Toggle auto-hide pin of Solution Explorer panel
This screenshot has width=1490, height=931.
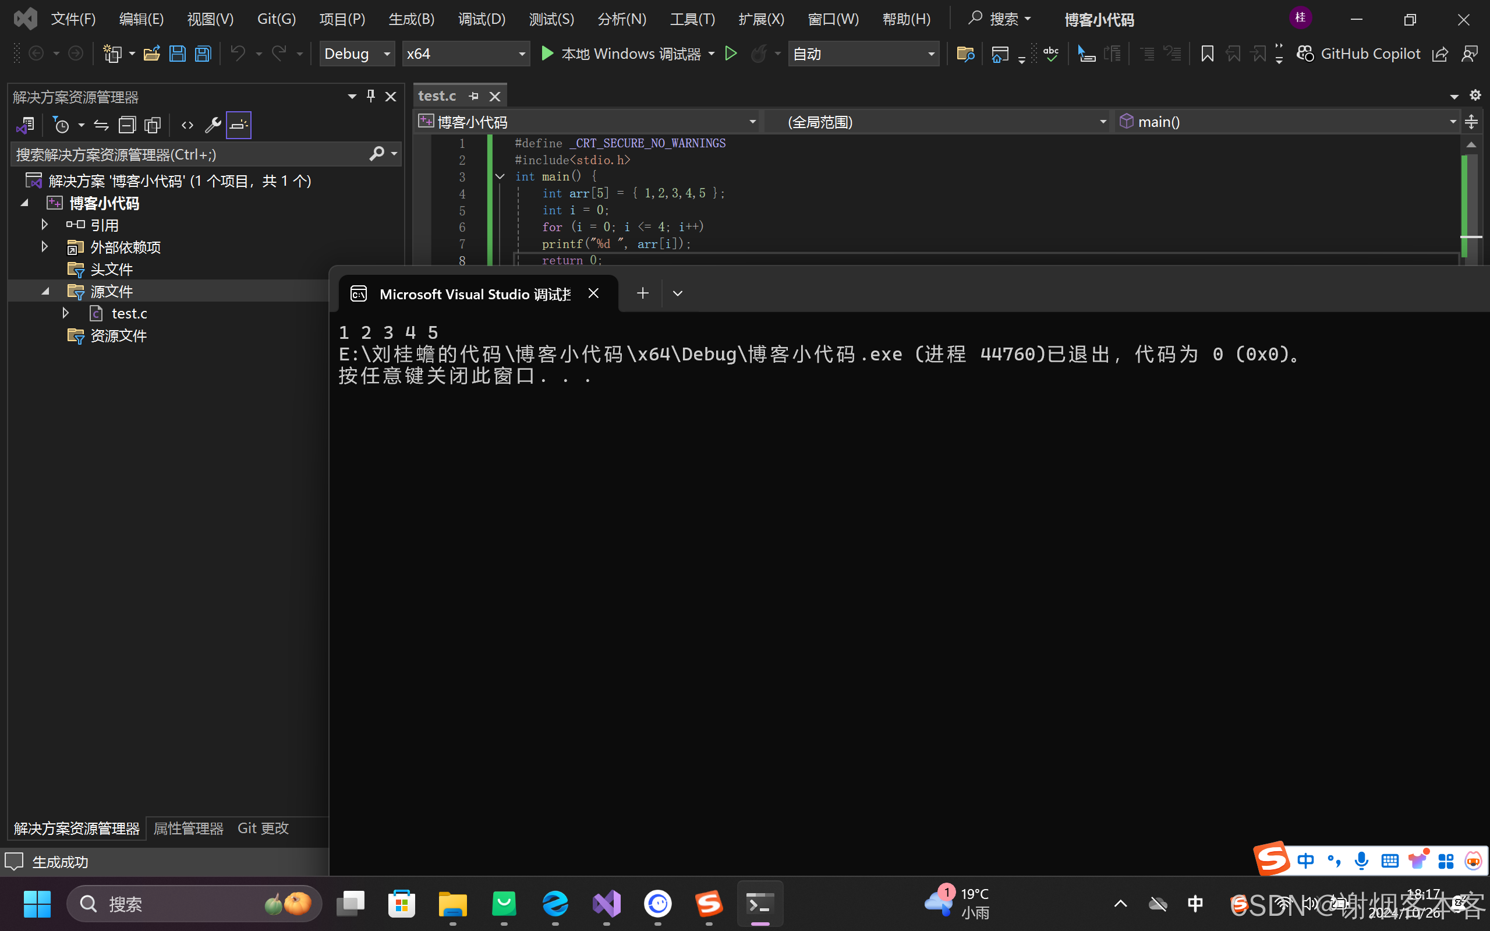[x=371, y=96]
